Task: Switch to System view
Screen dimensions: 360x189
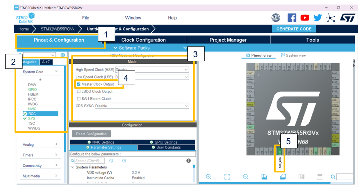Action: pyautogui.click(x=293, y=55)
